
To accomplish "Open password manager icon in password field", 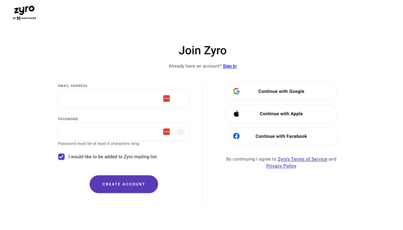I will (x=166, y=132).
